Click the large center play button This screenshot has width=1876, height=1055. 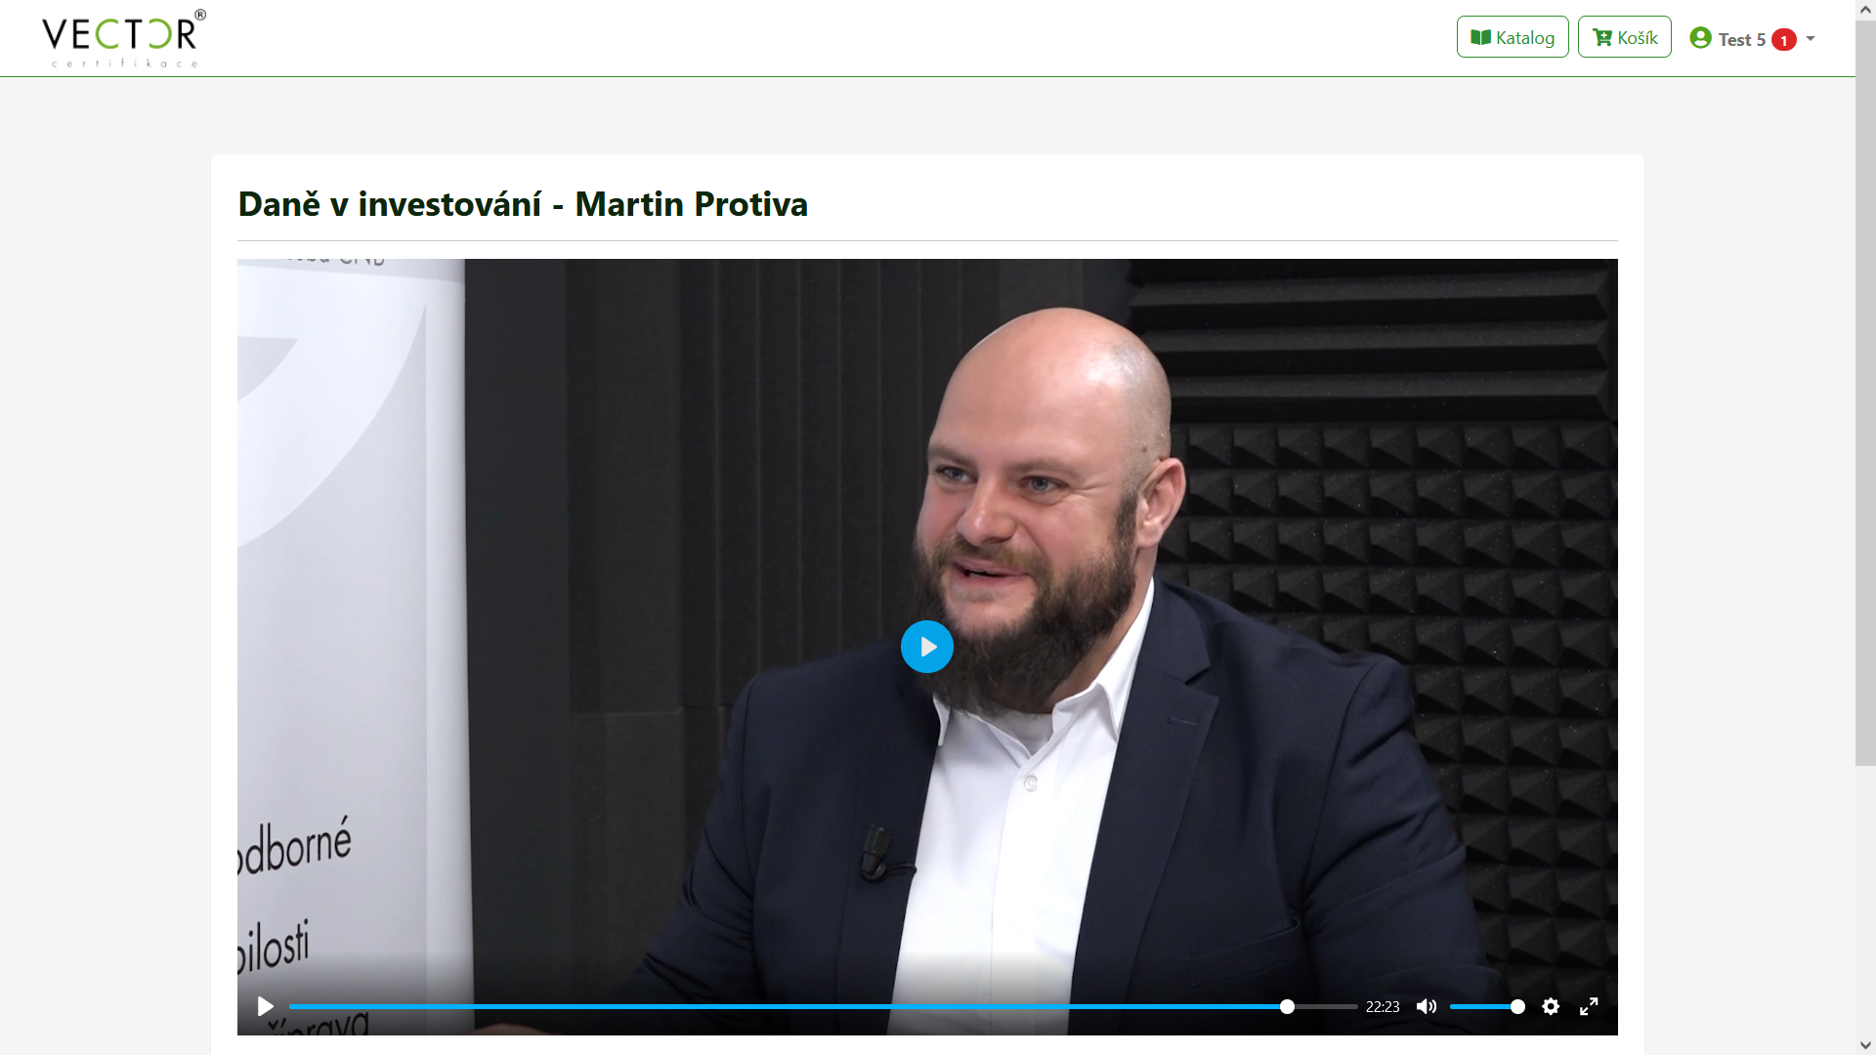click(926, 647)
